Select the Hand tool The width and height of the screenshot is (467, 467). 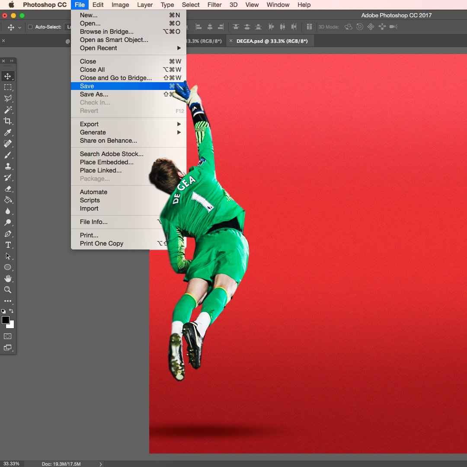(x=8, y=278)
